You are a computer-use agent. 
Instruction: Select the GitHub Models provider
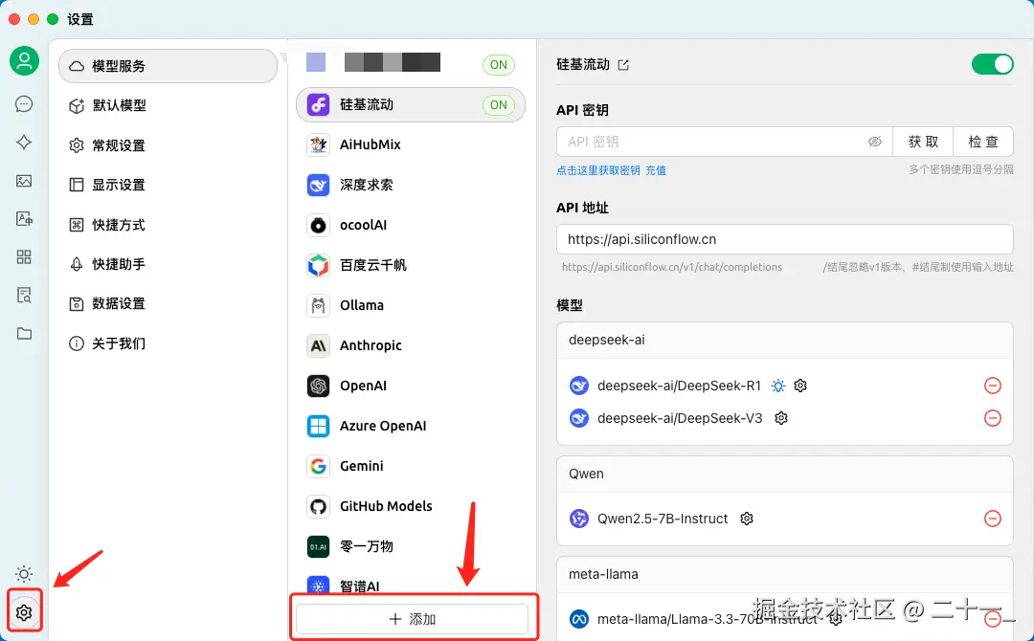[x=410, y=506]
